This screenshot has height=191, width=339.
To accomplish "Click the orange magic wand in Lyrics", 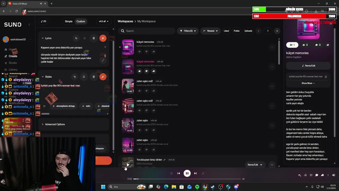I will coord(103,38).
